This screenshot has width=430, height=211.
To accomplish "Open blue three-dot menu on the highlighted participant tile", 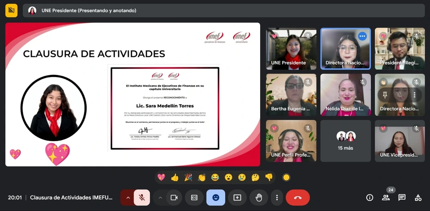I will 362,36.
